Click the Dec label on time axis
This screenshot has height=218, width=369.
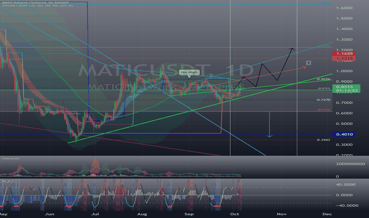tap(327, 214)
